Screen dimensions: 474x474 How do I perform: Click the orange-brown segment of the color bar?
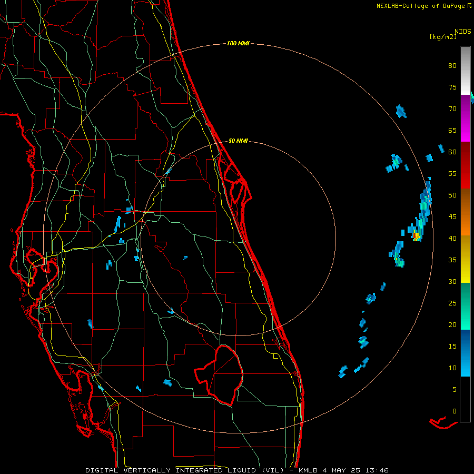pos(465,212)
